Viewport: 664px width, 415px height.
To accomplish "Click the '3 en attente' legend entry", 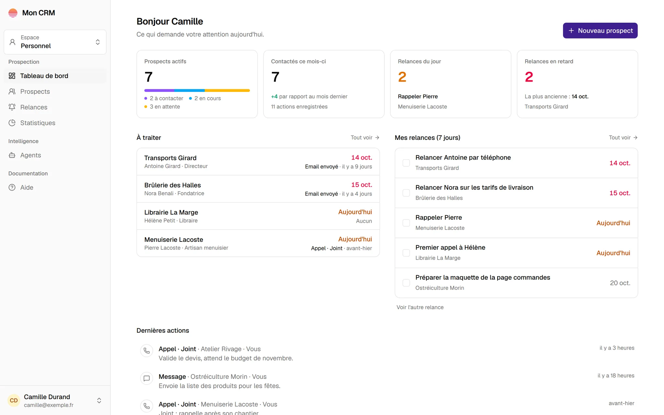I will coord(162,107).
